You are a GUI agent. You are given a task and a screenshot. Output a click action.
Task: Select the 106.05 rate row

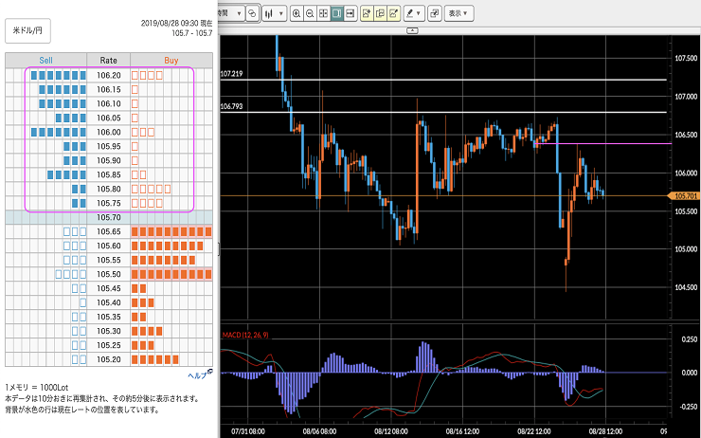coord(109,118)
